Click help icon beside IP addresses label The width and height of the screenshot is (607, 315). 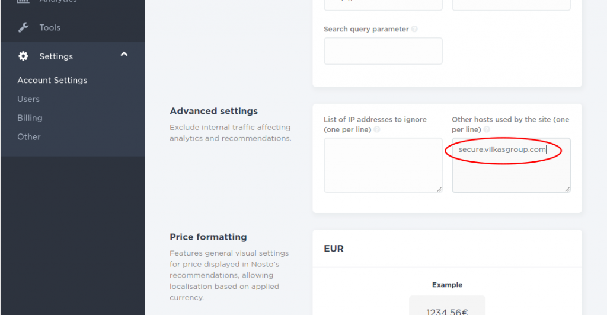coord(376,129)
